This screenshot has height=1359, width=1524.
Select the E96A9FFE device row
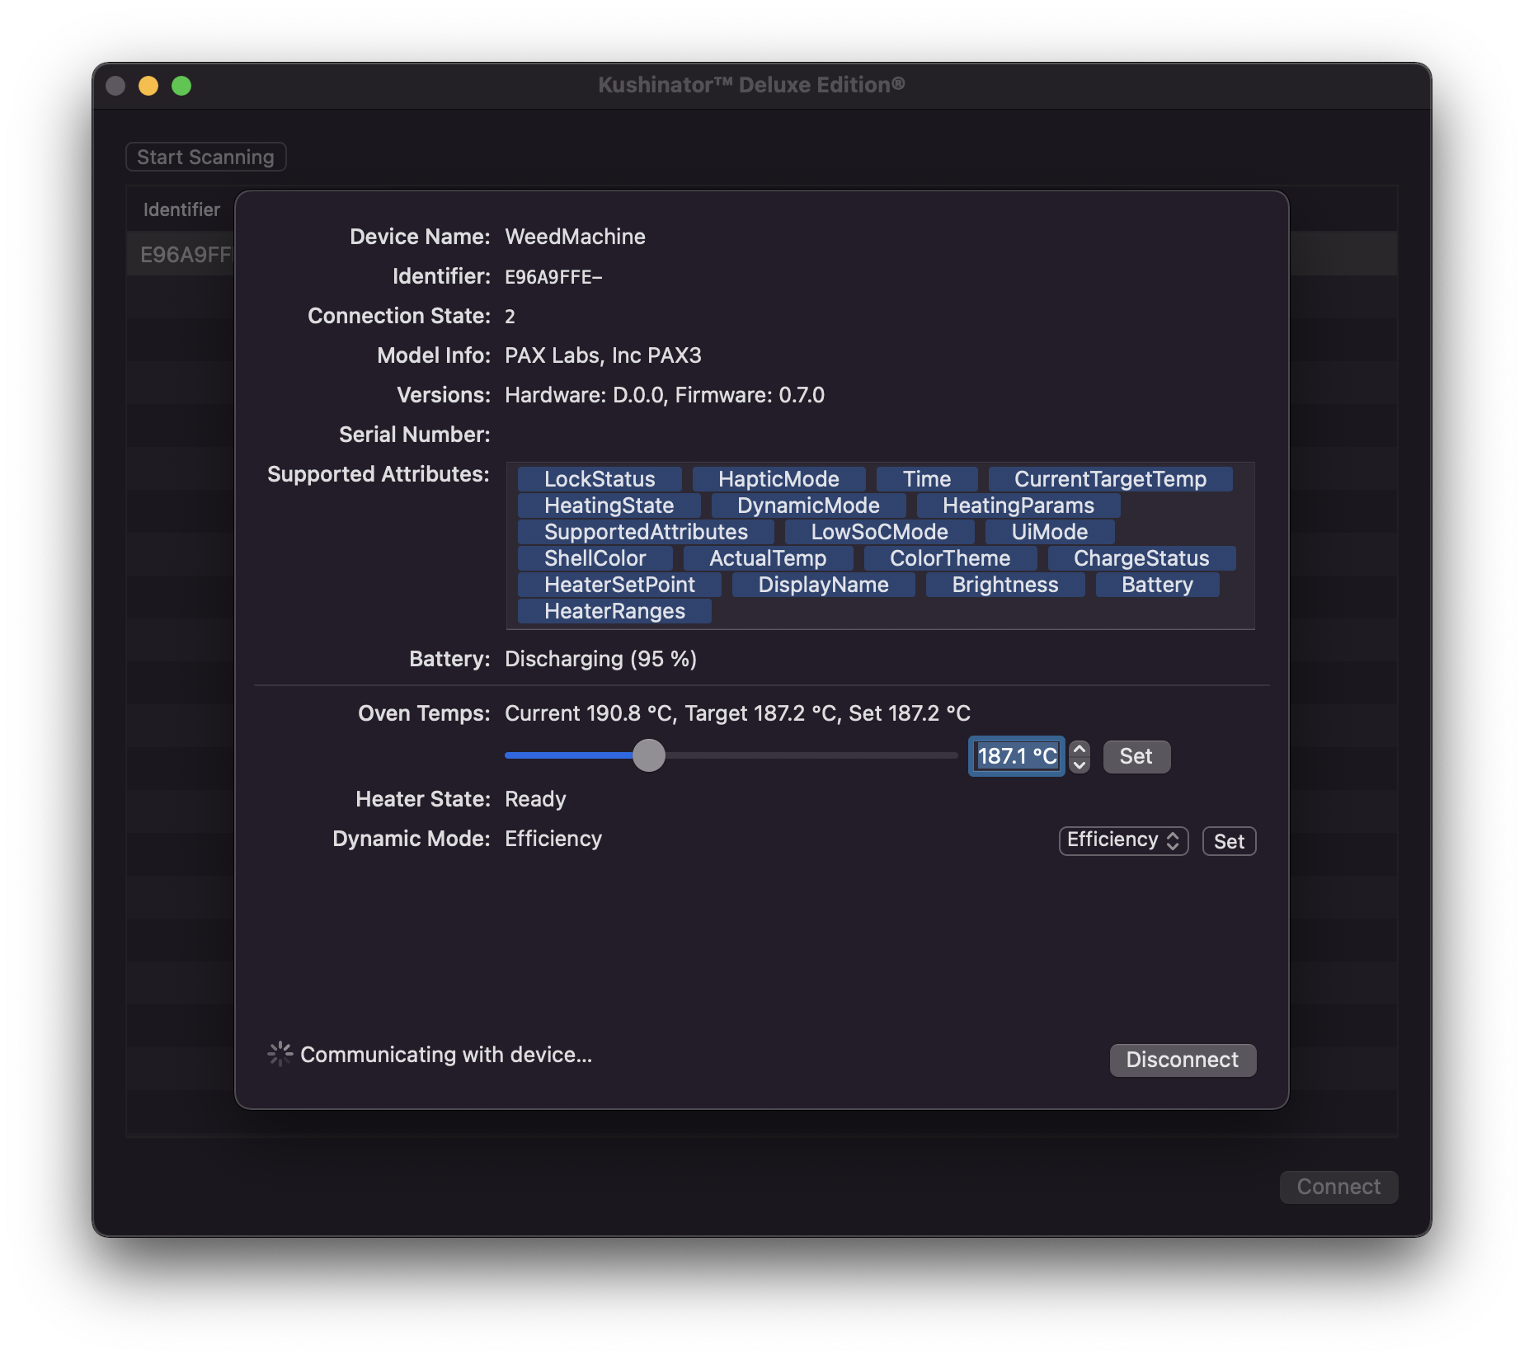[183, 254]
